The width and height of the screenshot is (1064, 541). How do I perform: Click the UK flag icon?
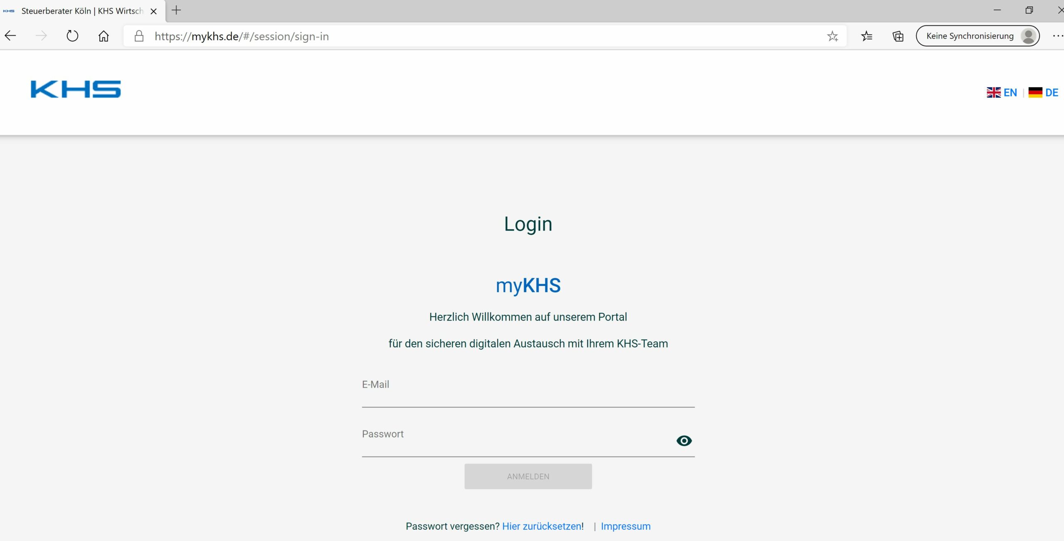(993, 92)
